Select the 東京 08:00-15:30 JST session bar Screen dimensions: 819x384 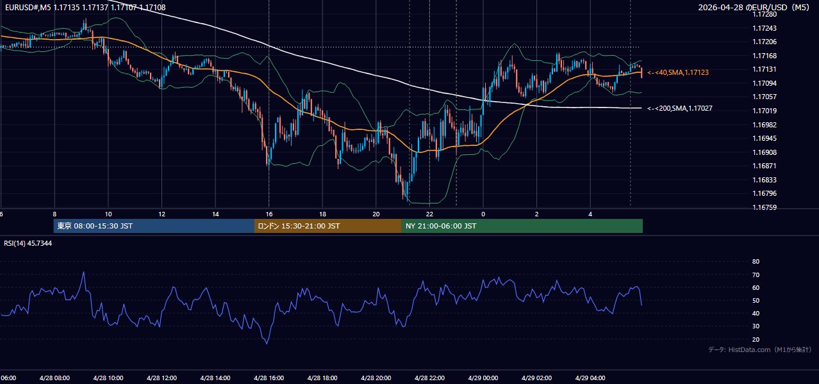click(x=154, y=226)
